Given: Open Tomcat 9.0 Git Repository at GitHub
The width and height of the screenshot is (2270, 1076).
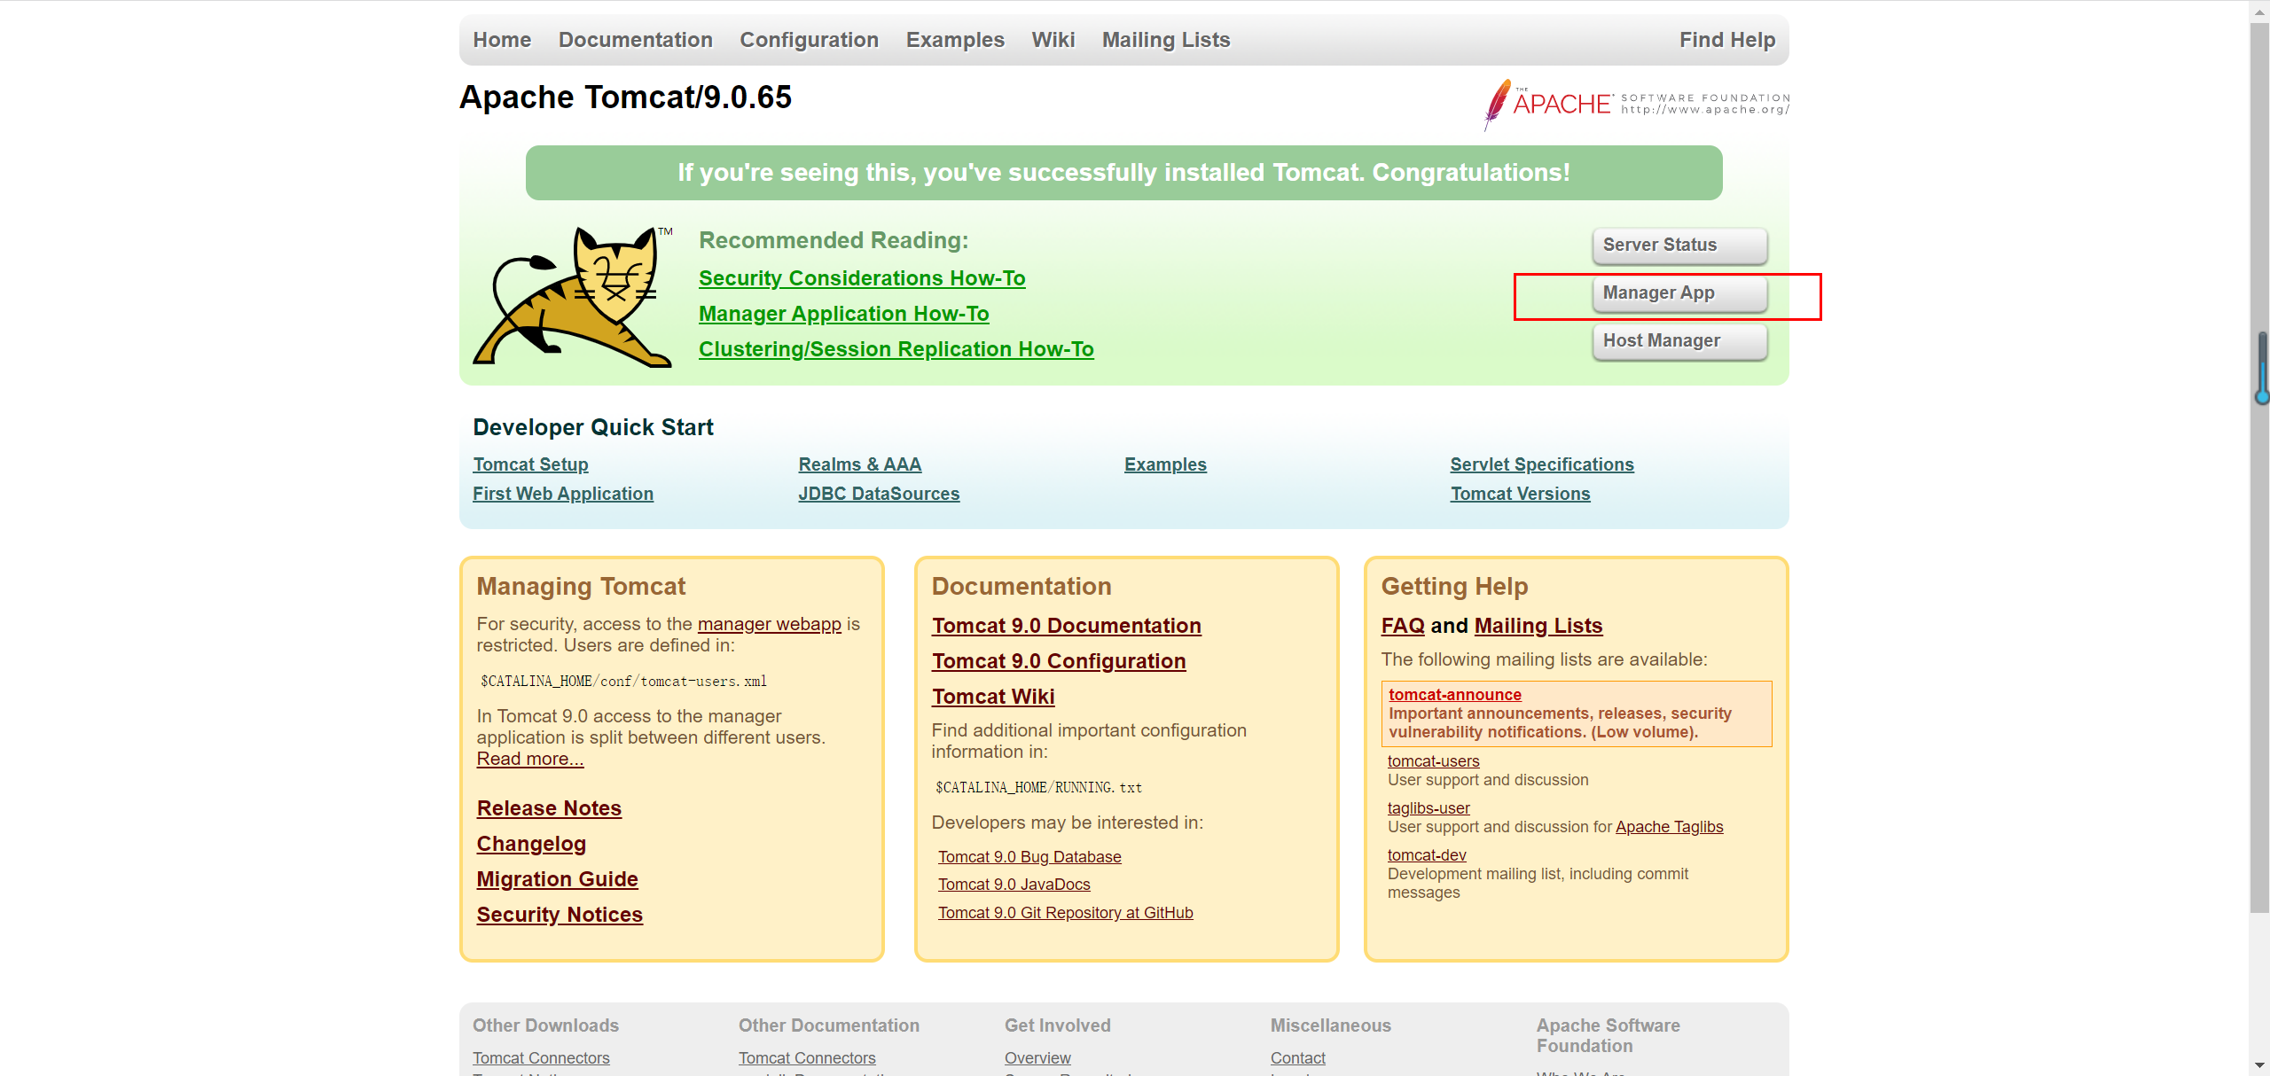Looking at the screenshot, I should [1065, 913].
